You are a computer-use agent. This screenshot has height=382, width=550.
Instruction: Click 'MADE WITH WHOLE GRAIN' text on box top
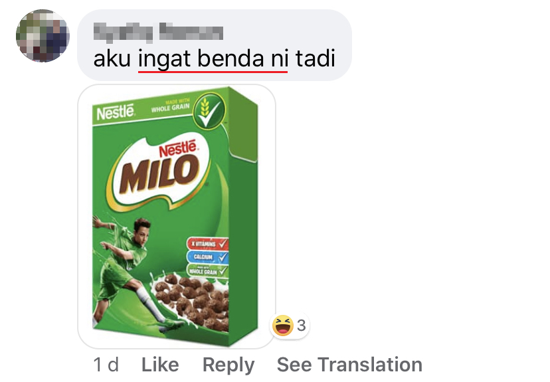[171, 106]
